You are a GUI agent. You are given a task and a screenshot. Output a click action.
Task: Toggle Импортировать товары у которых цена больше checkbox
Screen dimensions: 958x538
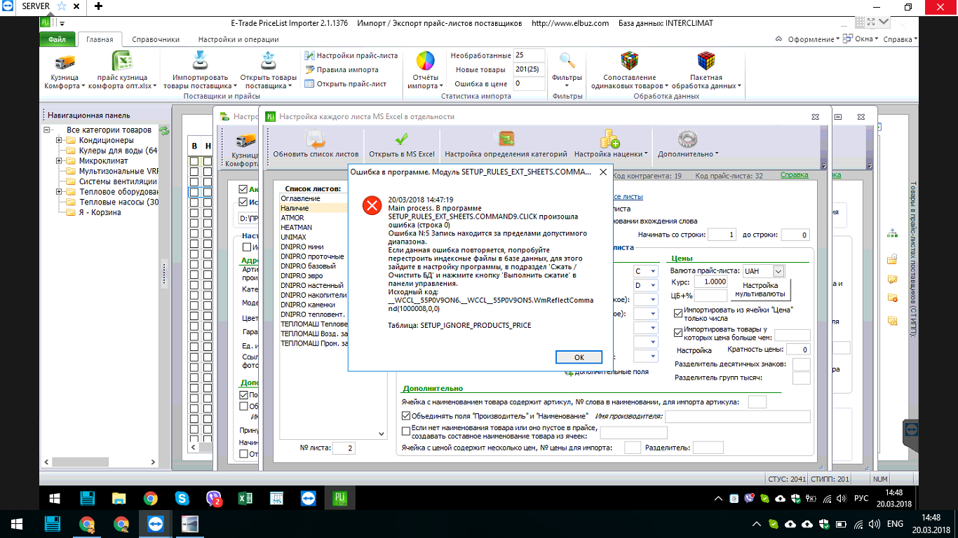click(x=678, y=333)
